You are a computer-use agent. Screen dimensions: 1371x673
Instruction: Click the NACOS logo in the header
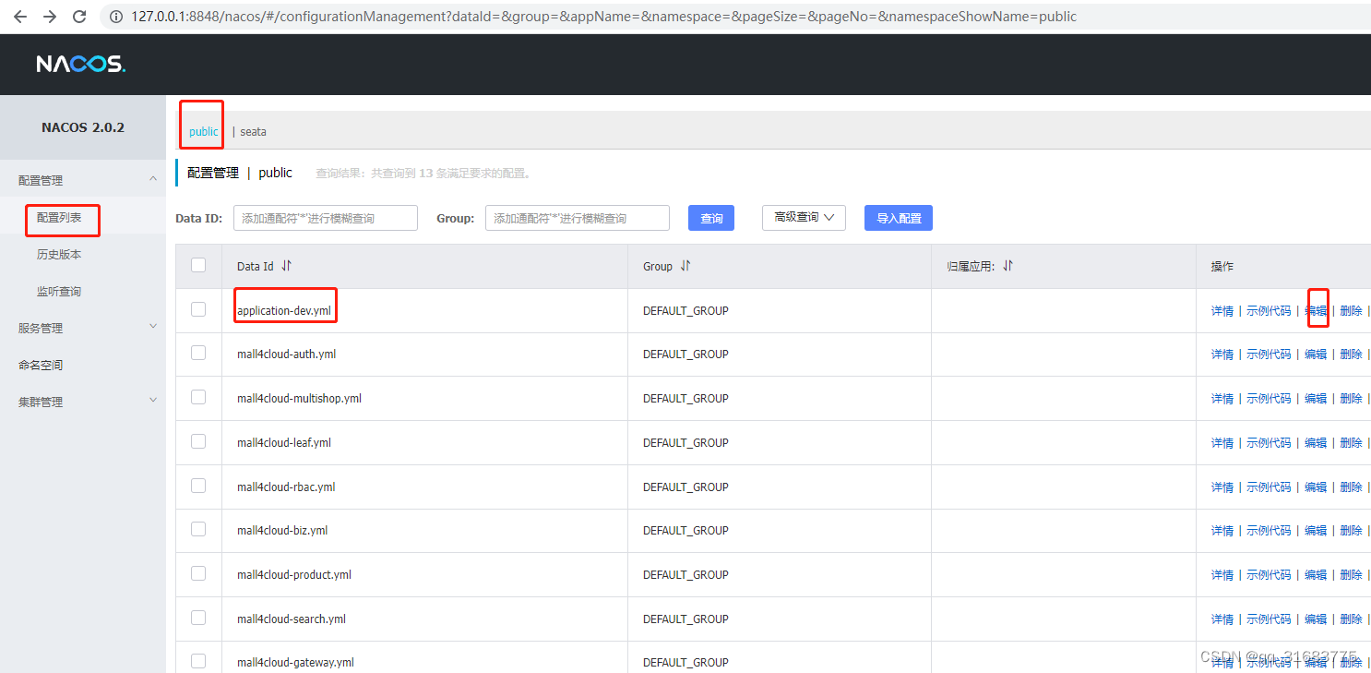click(80, 64)
